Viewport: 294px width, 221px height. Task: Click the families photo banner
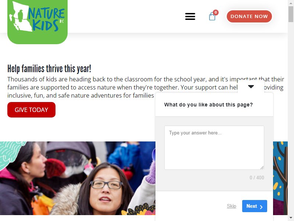pyautogui.click(x=78, y=178)
